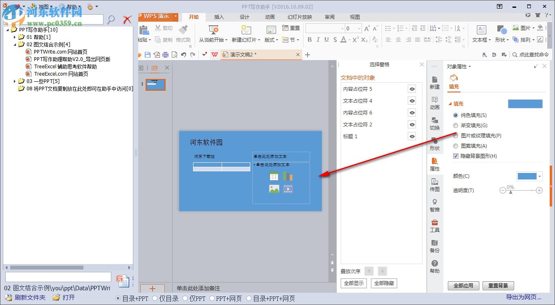This screenshot has height=305, width=555.
Task: Apply underline with the U icon
Action: (x=326, y=40)
